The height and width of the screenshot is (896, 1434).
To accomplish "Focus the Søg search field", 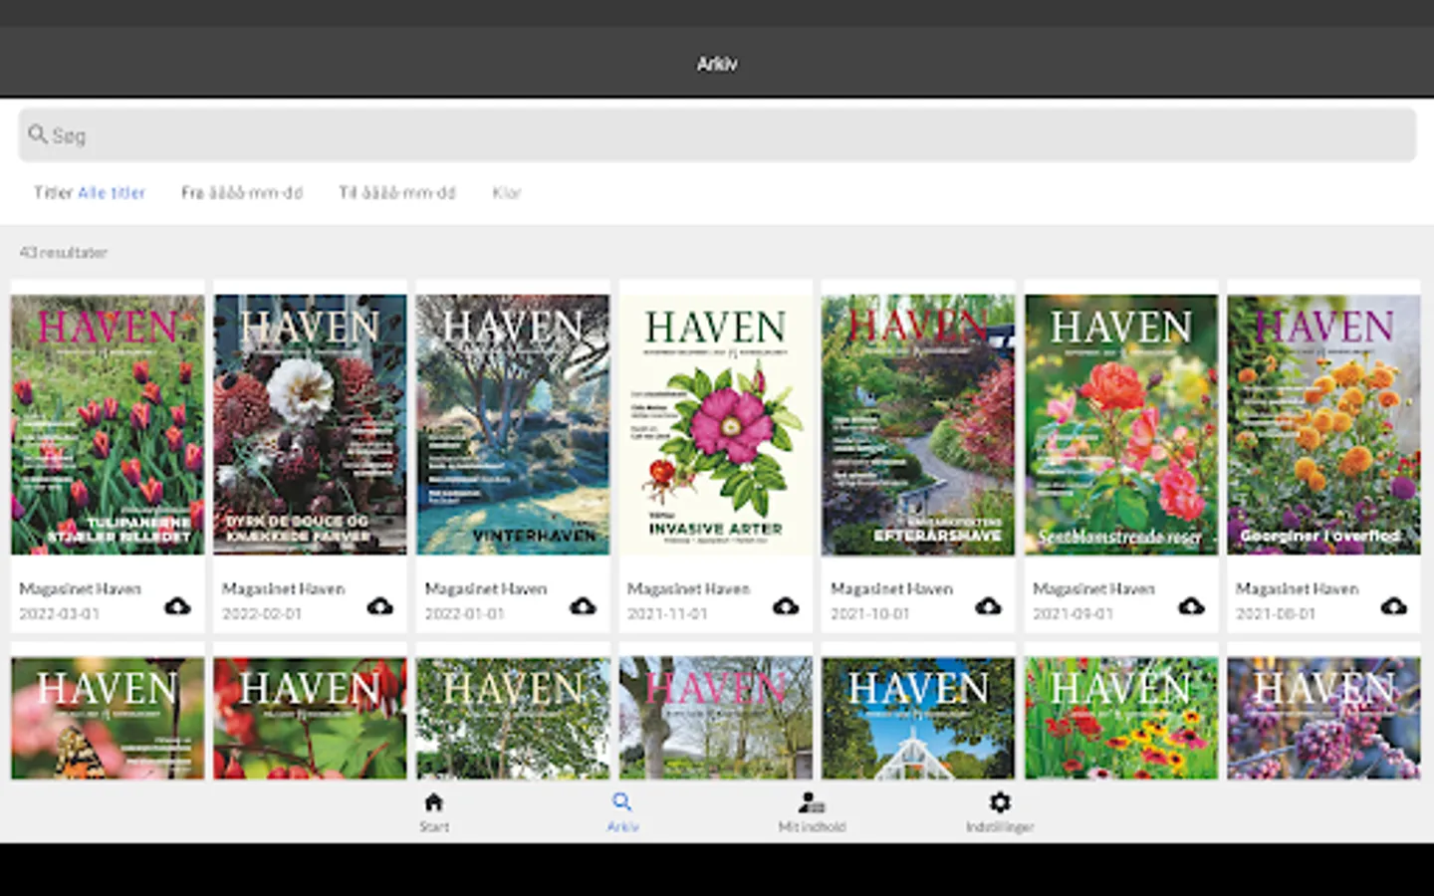I will 717,134.
